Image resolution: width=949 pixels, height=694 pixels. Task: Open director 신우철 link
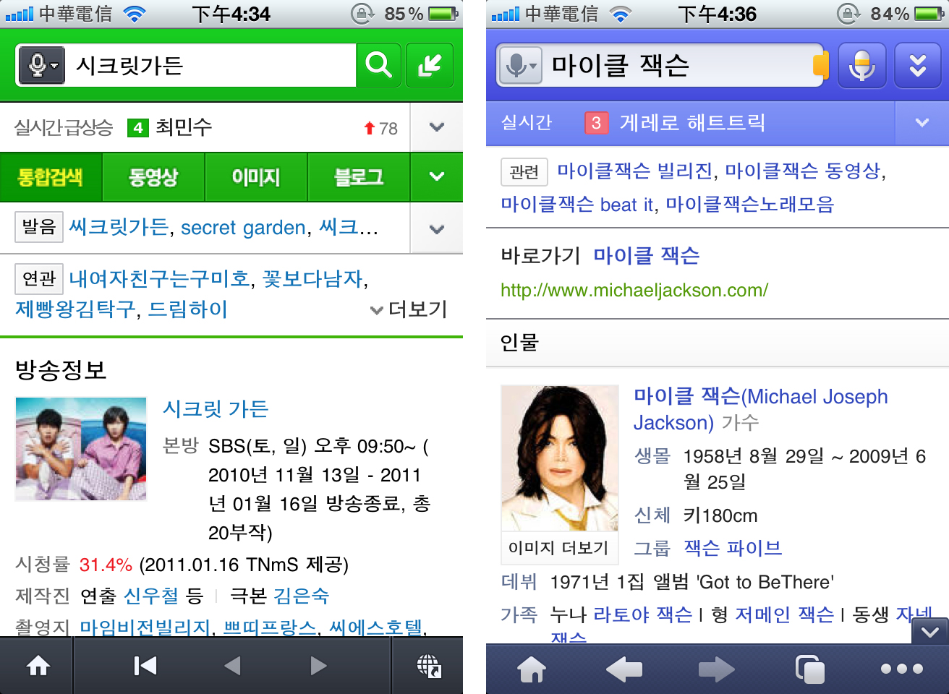[151, 596]
